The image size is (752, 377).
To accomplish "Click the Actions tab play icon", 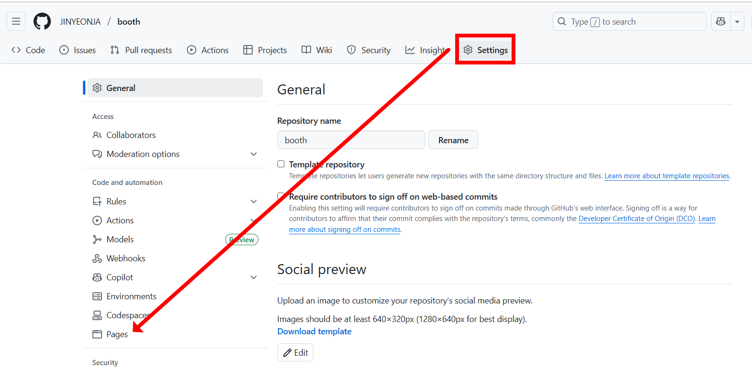I will coord(192,50).
